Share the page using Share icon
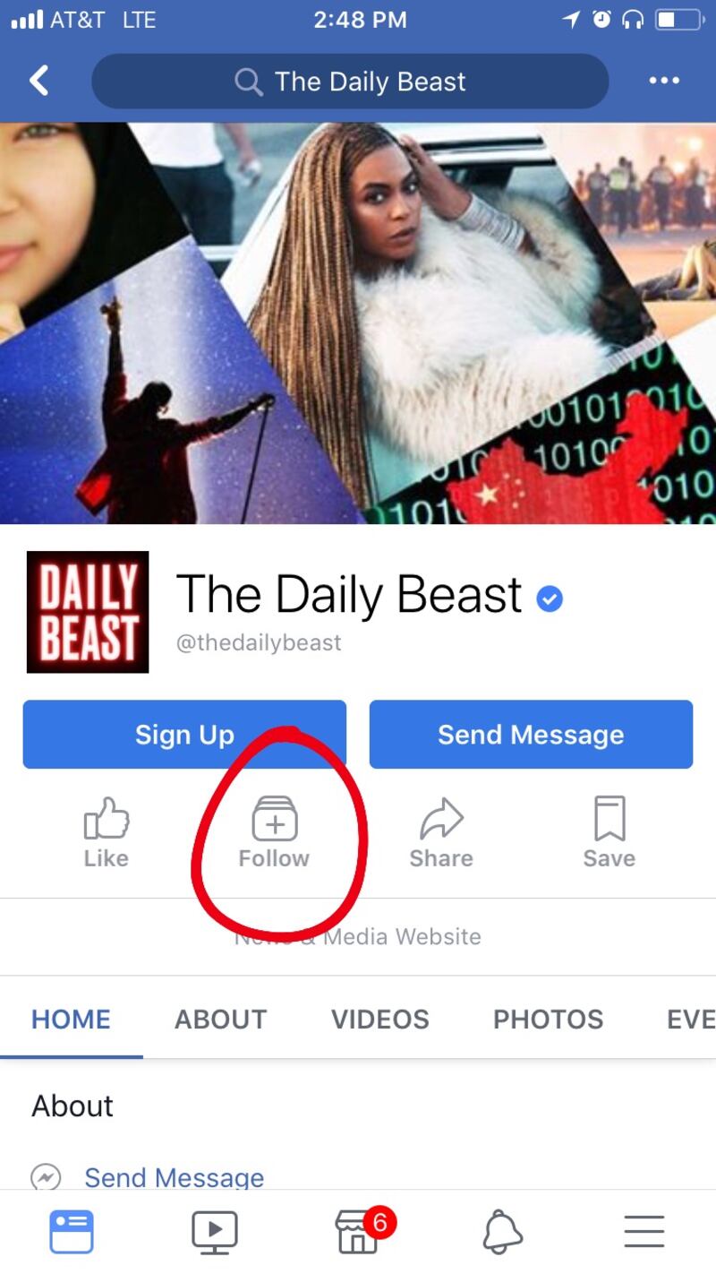 click(x=441, y=833)
